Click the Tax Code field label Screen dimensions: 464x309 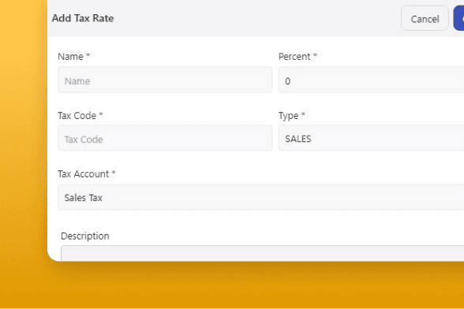77,116
